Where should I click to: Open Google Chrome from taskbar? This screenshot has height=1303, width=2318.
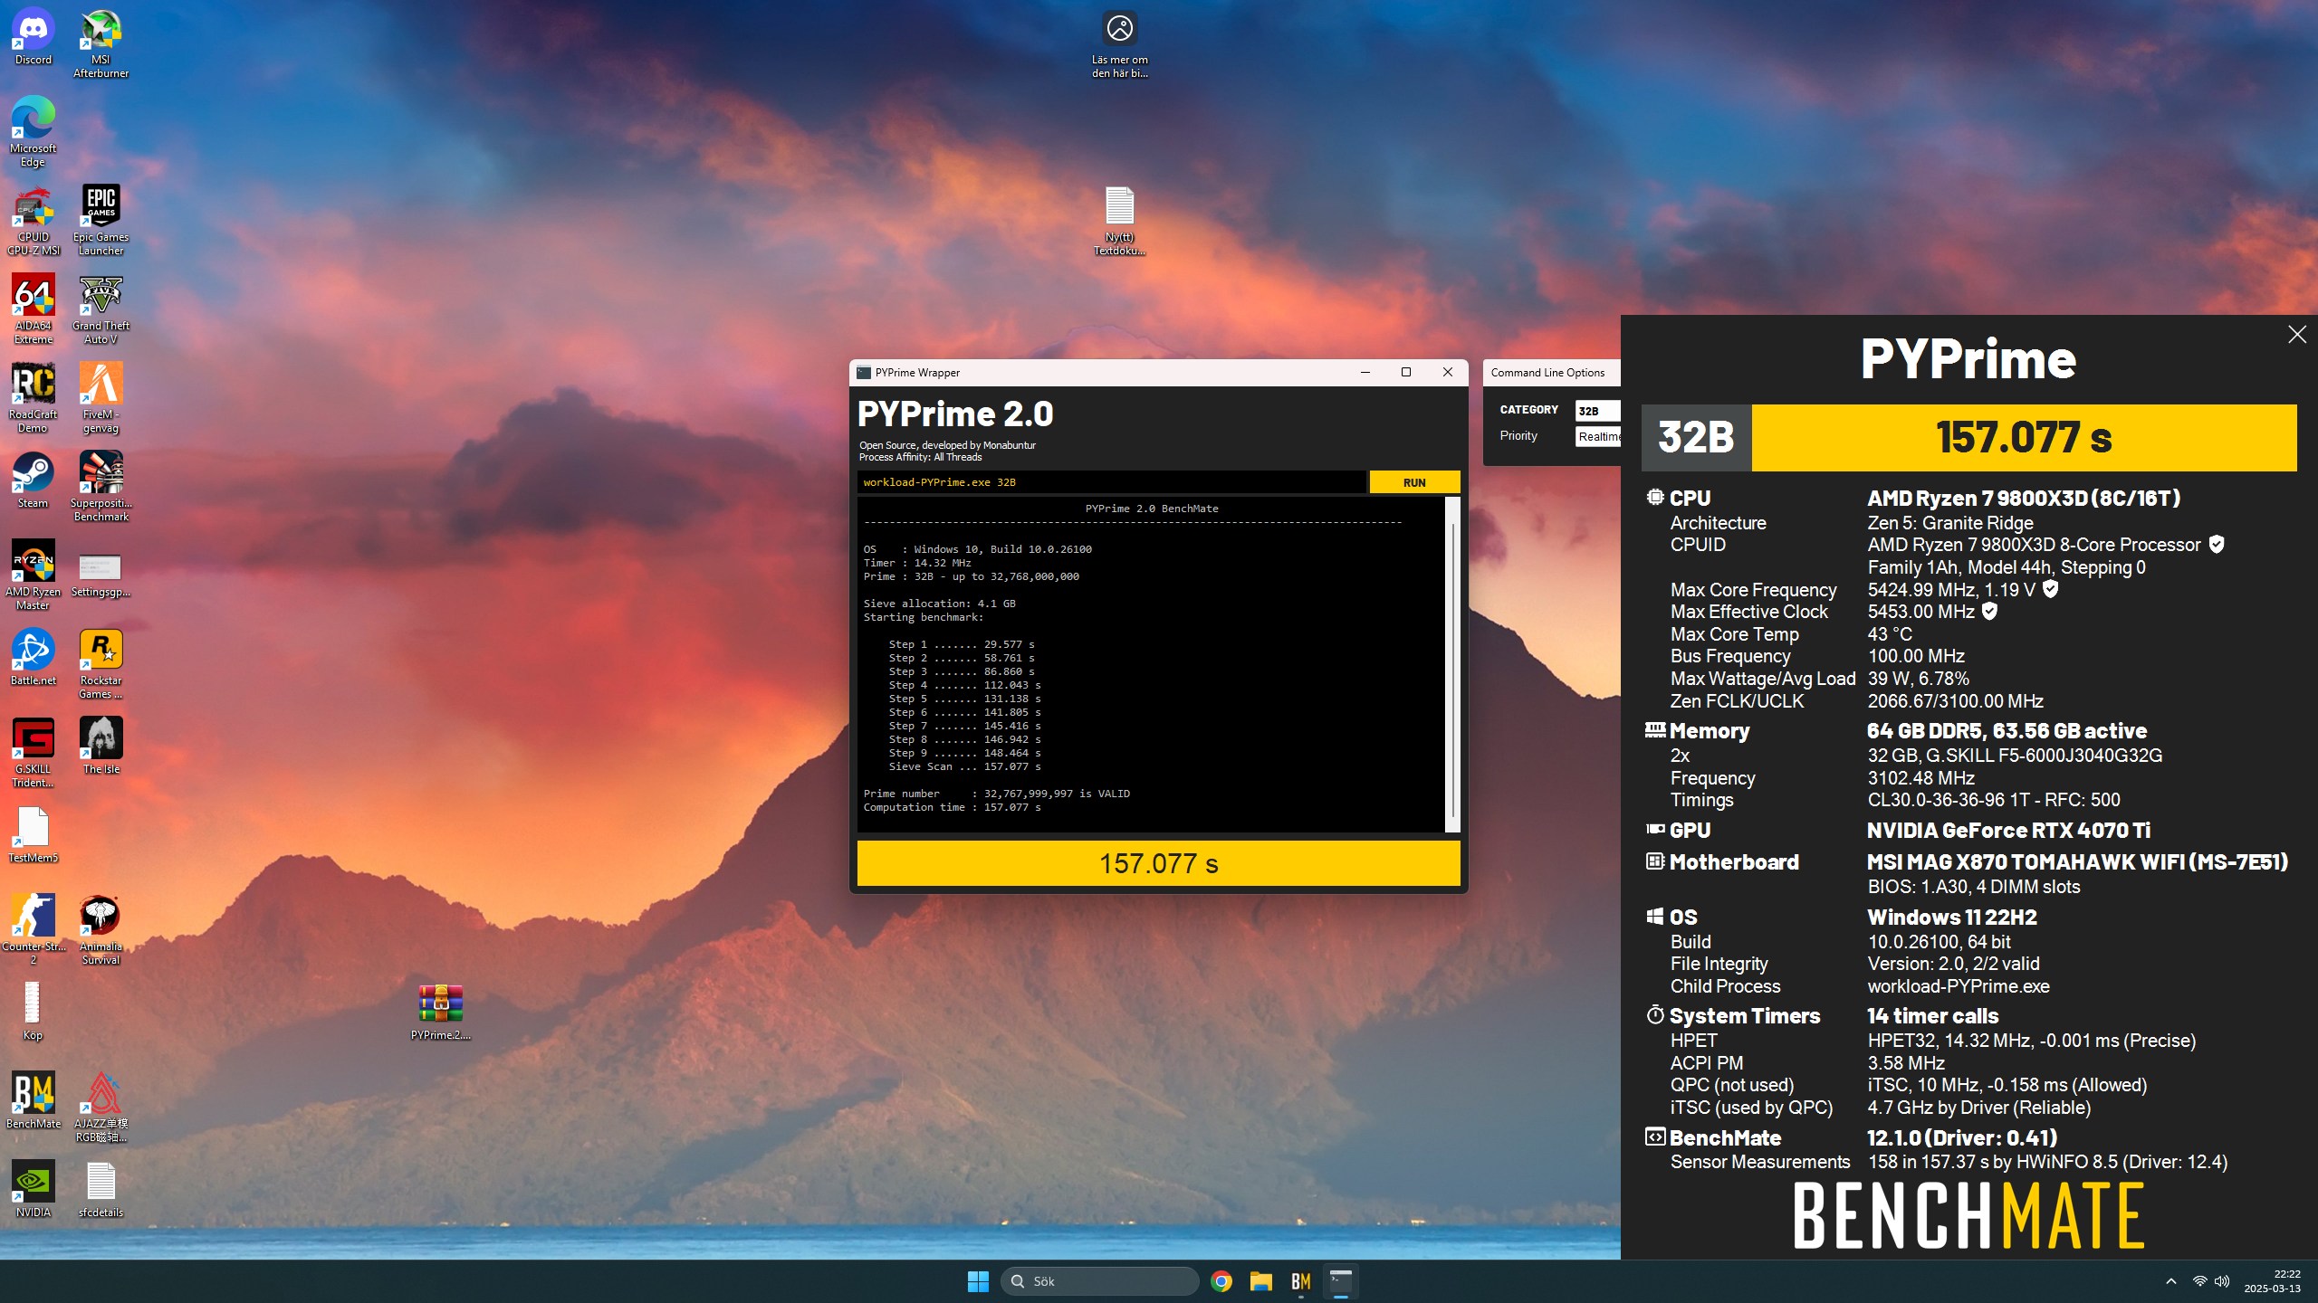click(x=1221, y=1281)
